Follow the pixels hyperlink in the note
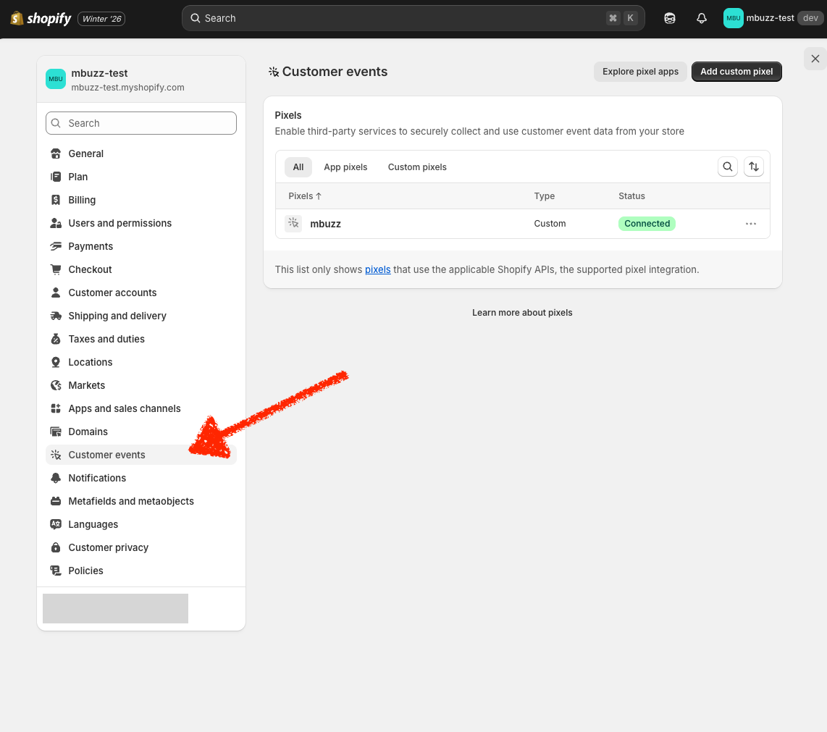The height and width of the screenshot is (732, 827). click(x=377, y=269)
